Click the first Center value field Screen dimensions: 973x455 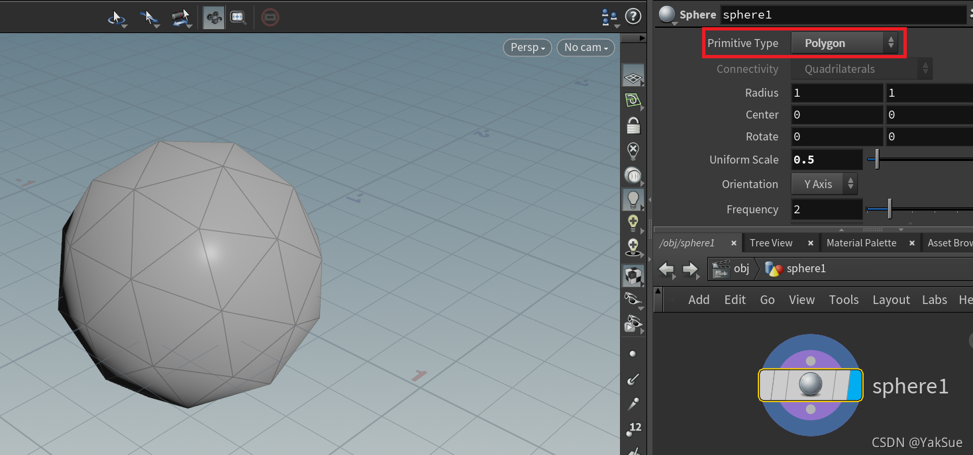[x=837, y=115]
